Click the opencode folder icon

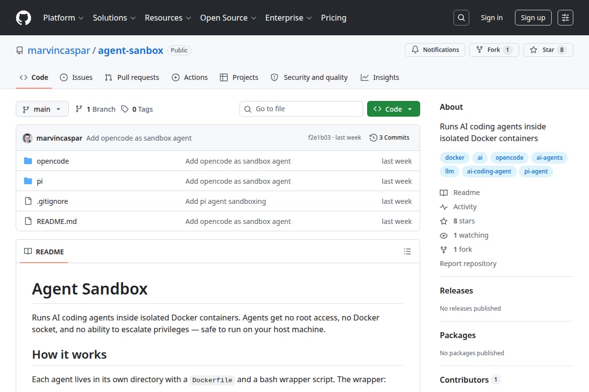pyautogui.click(x=28, y=161)
